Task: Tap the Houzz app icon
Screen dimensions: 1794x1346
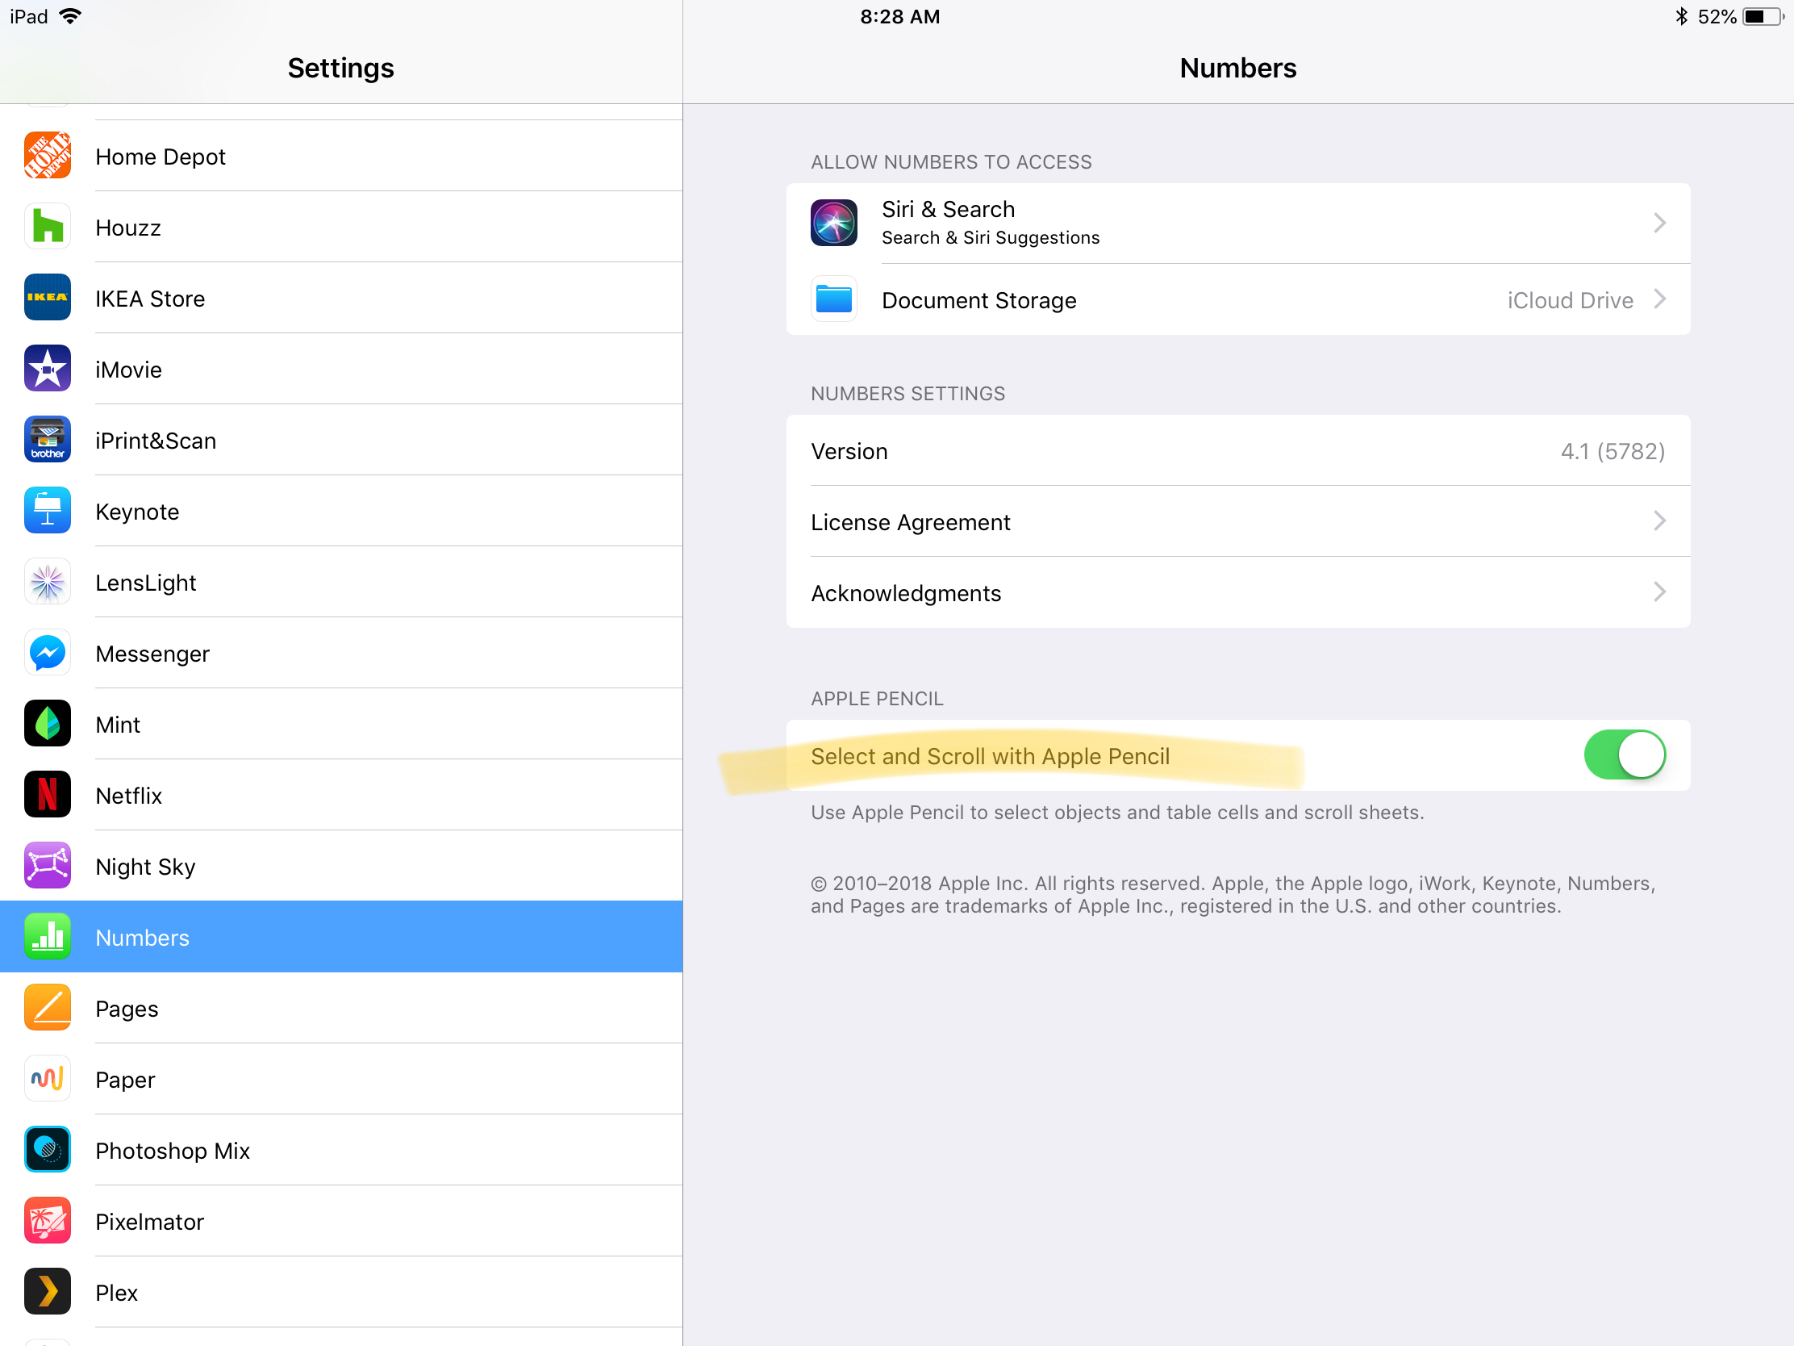Action: pyautogui.click(x=47, y=227)
